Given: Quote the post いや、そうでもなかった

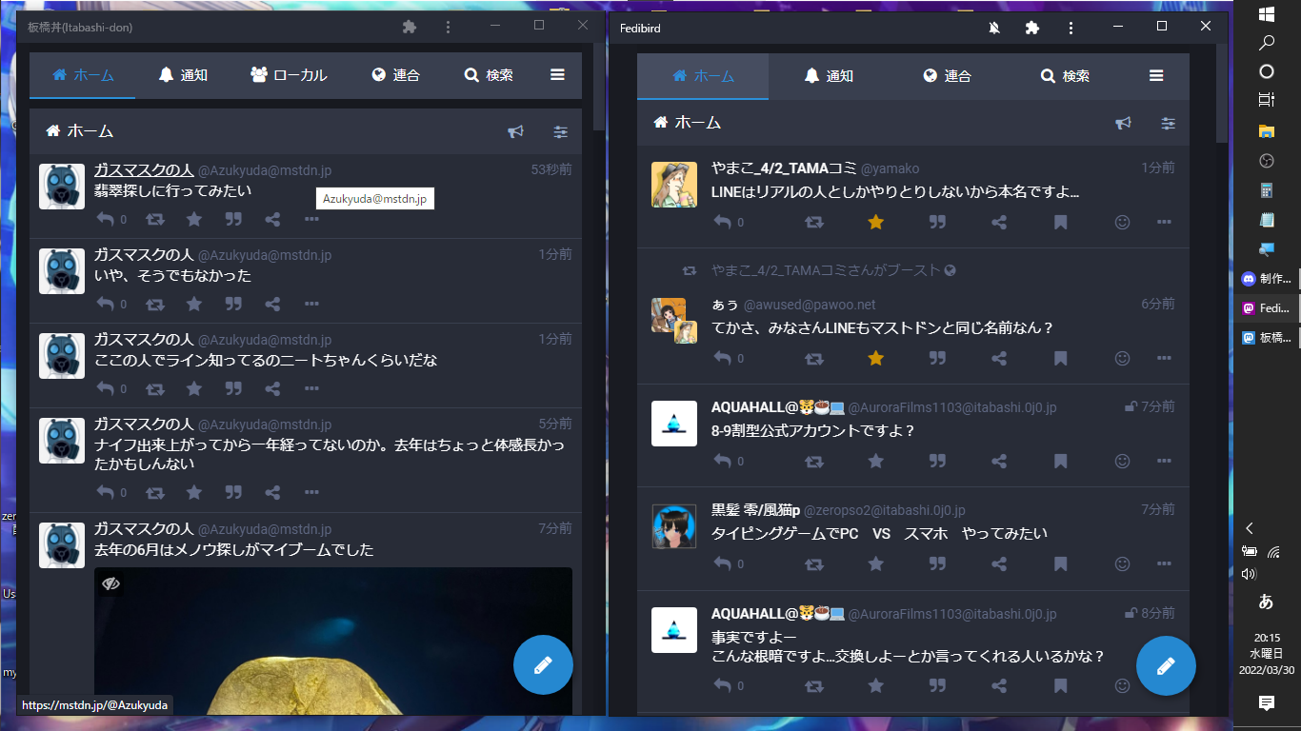Looking at the screenshot, I should (233, 304).
